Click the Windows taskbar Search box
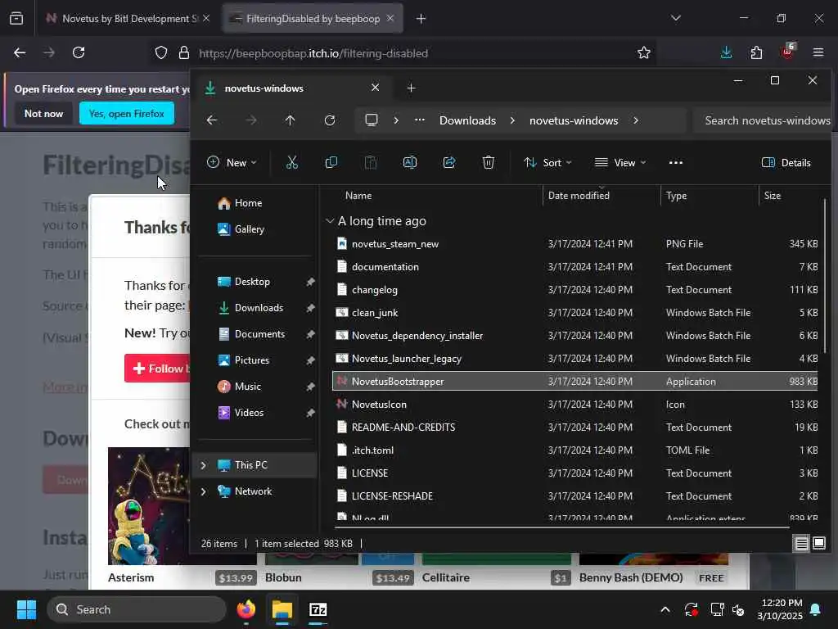Viewport: 838px width, 629px height. tap(137, 609)
